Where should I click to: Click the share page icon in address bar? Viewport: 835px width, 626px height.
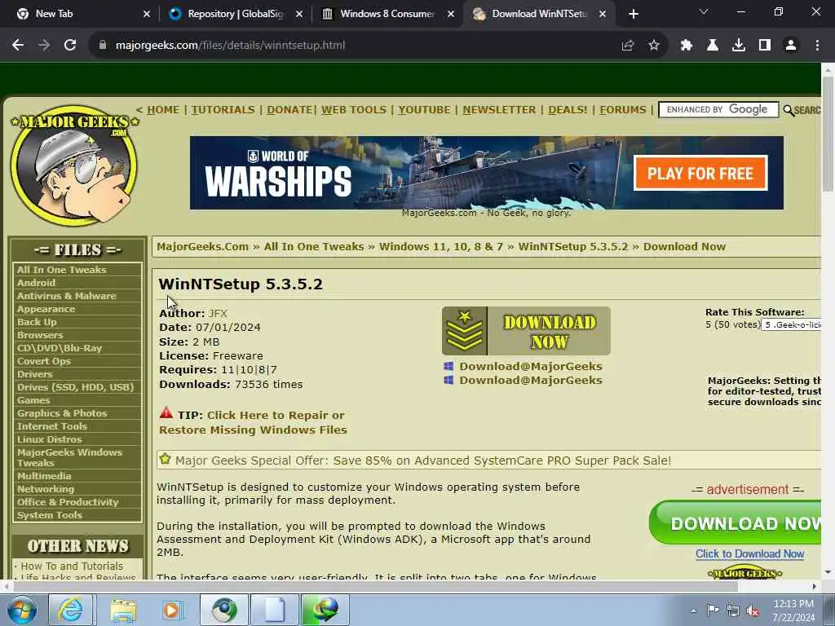[x=628, y=46]
